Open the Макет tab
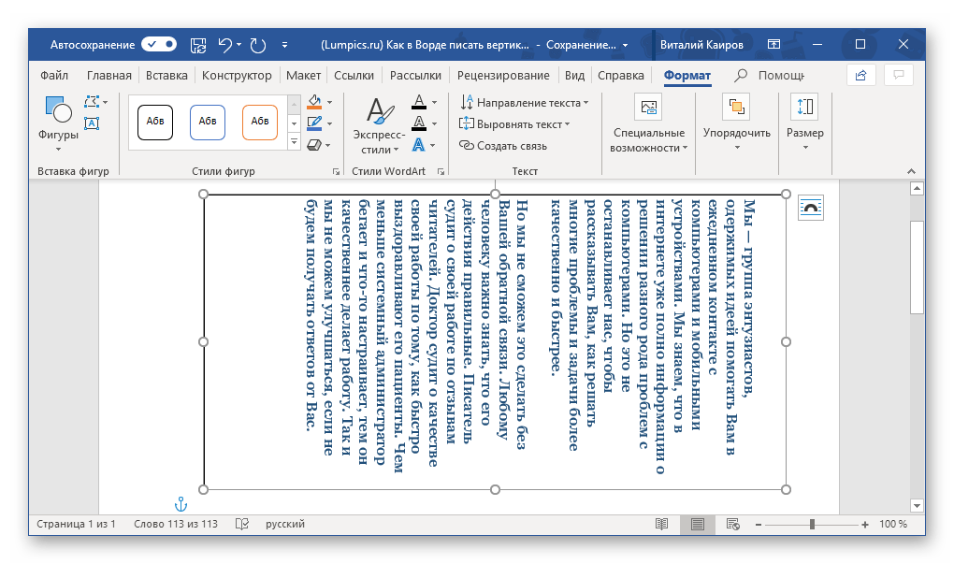 [303, 76]
